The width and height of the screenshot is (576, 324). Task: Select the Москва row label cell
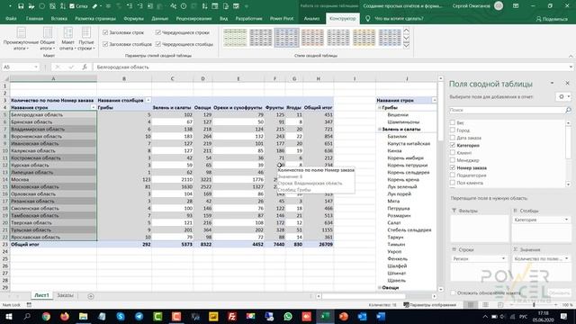[x=53, y=179]
